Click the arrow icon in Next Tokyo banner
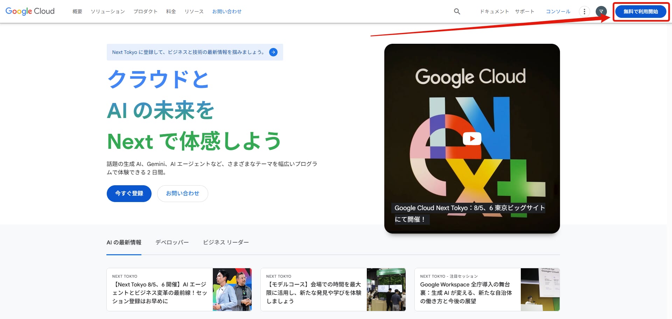The image size is (672, 319). click(273, 52)
